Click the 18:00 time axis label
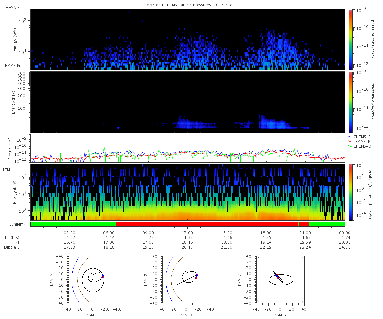The width and height of the screenshot is (383, 319). point(266,233)
